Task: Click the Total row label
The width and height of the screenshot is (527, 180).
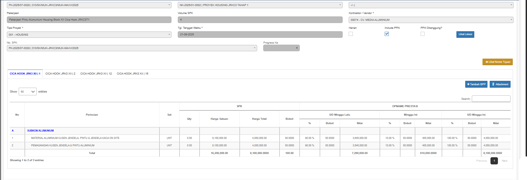Action: (92, 153)
